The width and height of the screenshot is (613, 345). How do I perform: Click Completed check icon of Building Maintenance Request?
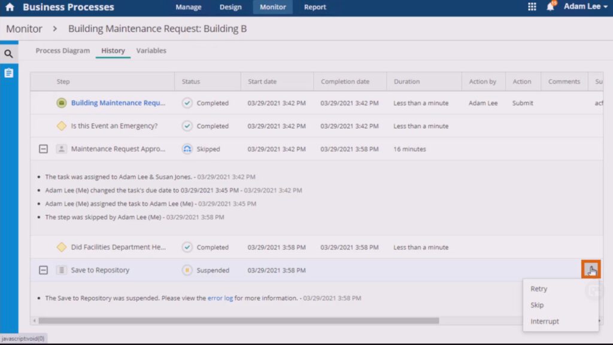point(187,103)
